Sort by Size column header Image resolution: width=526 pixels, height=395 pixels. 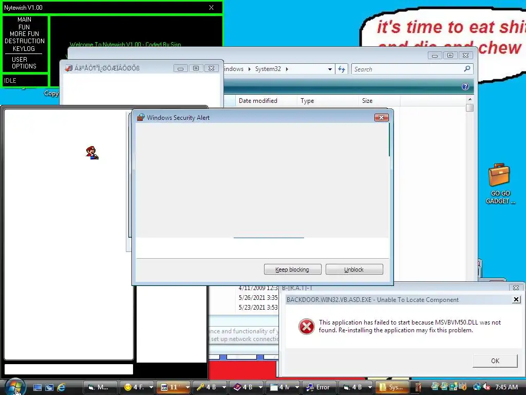click(379, 101)
